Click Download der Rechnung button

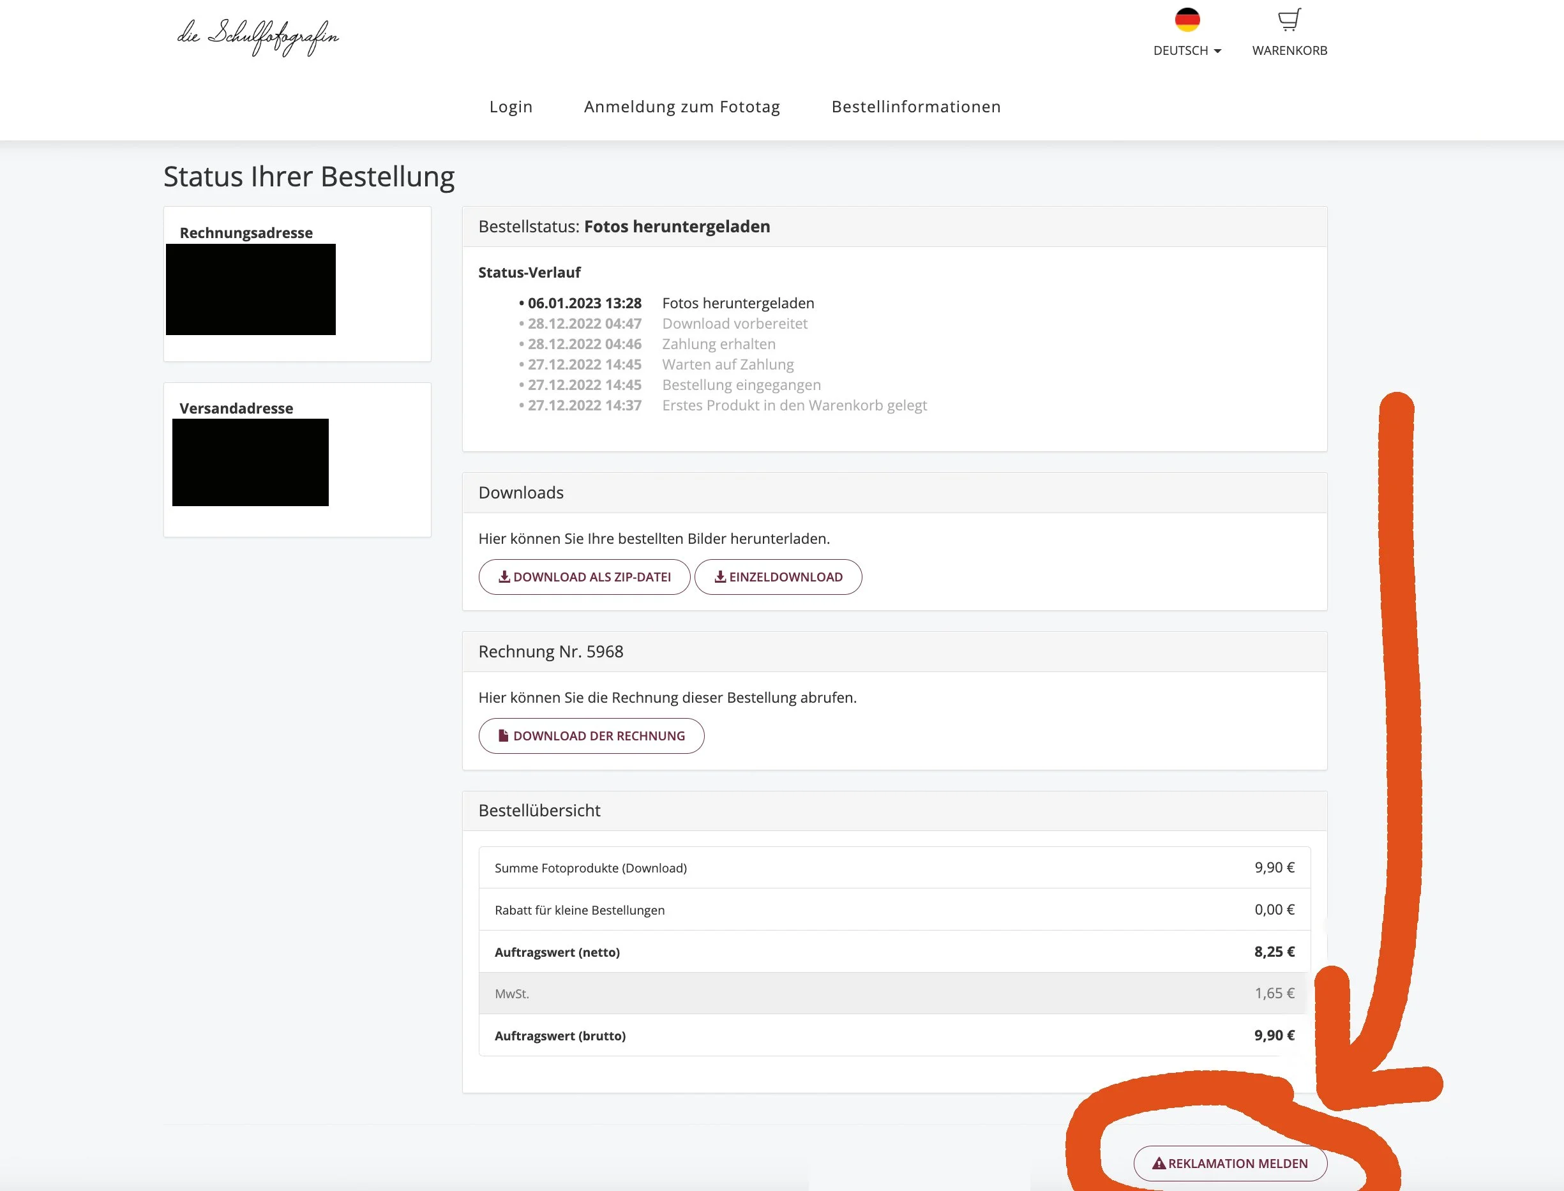[591, 736]
